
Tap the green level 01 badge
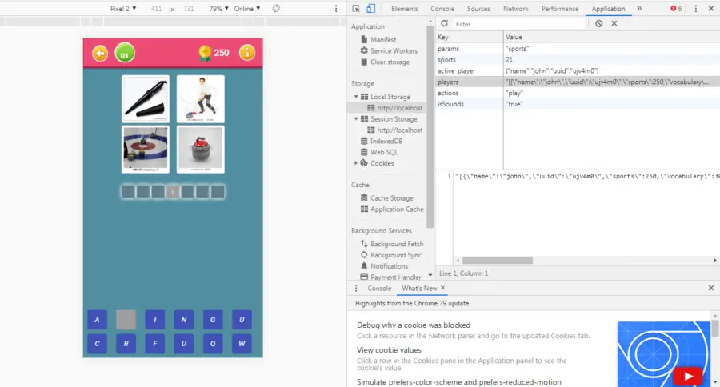pos(125,53)
